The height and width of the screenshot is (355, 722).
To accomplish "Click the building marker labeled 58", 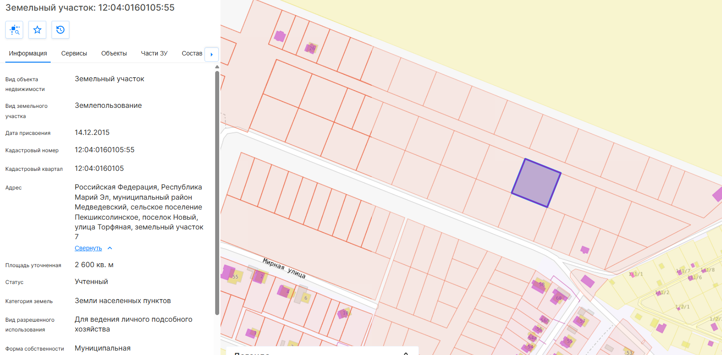I will click(x=539, y=286).
